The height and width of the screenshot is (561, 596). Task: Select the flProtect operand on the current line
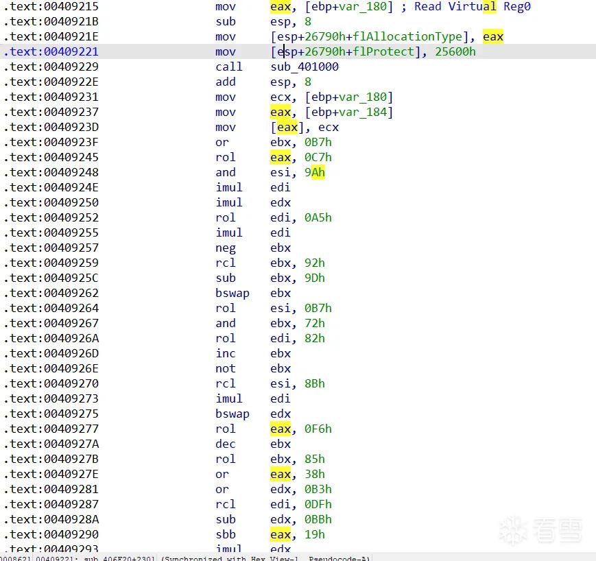(383, 51)
